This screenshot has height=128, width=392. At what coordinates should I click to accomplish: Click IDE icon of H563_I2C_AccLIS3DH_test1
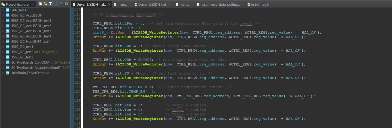(x=7, y=21)
